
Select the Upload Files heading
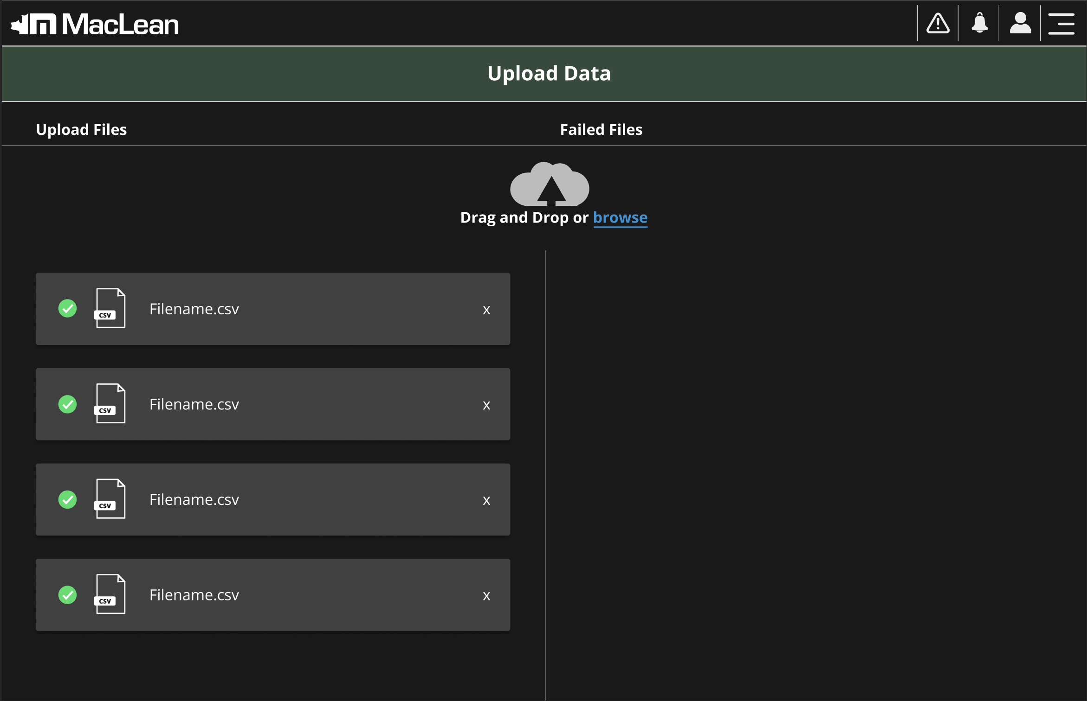pyautogui.click(x=81, y=130)
